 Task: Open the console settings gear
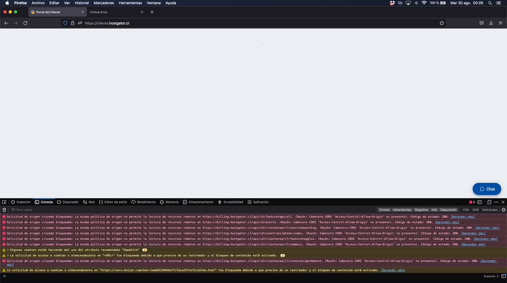[503, 210]
